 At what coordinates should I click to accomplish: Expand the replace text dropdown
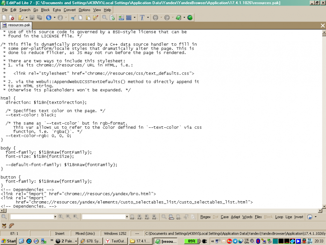tap(127, 217)
